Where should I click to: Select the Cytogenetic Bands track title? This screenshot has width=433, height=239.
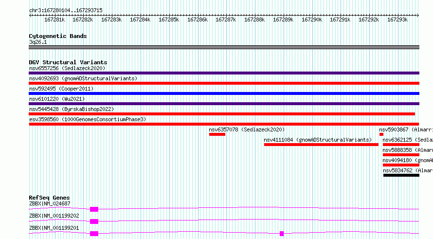[58, 36]
